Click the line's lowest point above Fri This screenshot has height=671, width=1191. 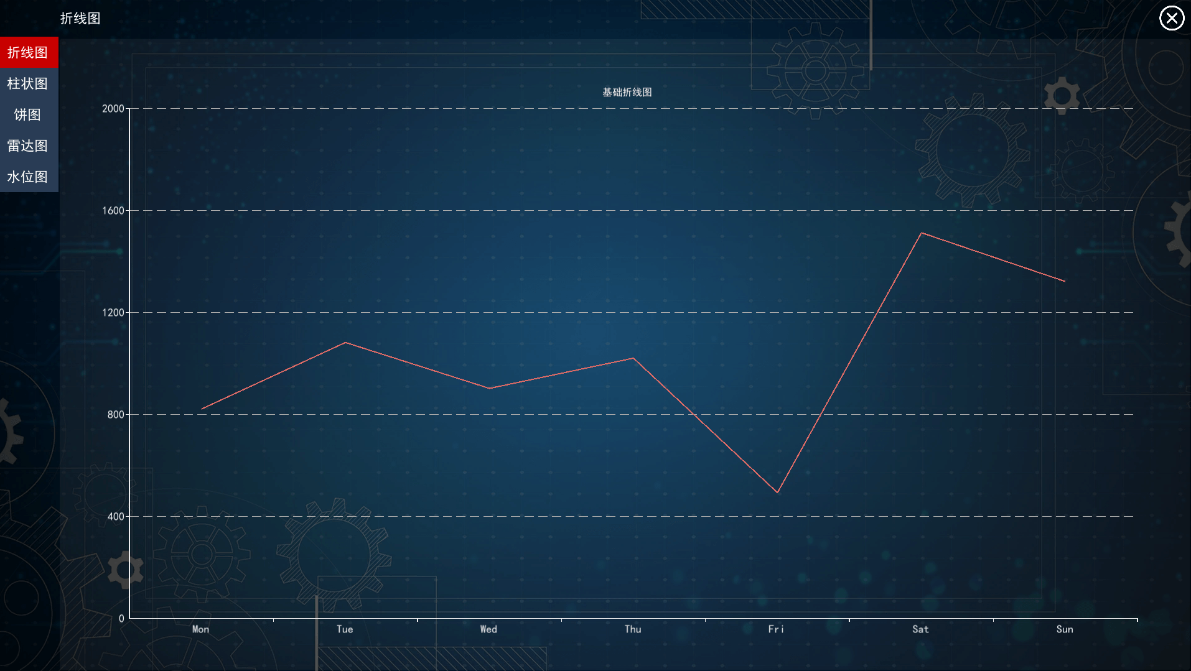pyautogui.click(x=777, y=493)
